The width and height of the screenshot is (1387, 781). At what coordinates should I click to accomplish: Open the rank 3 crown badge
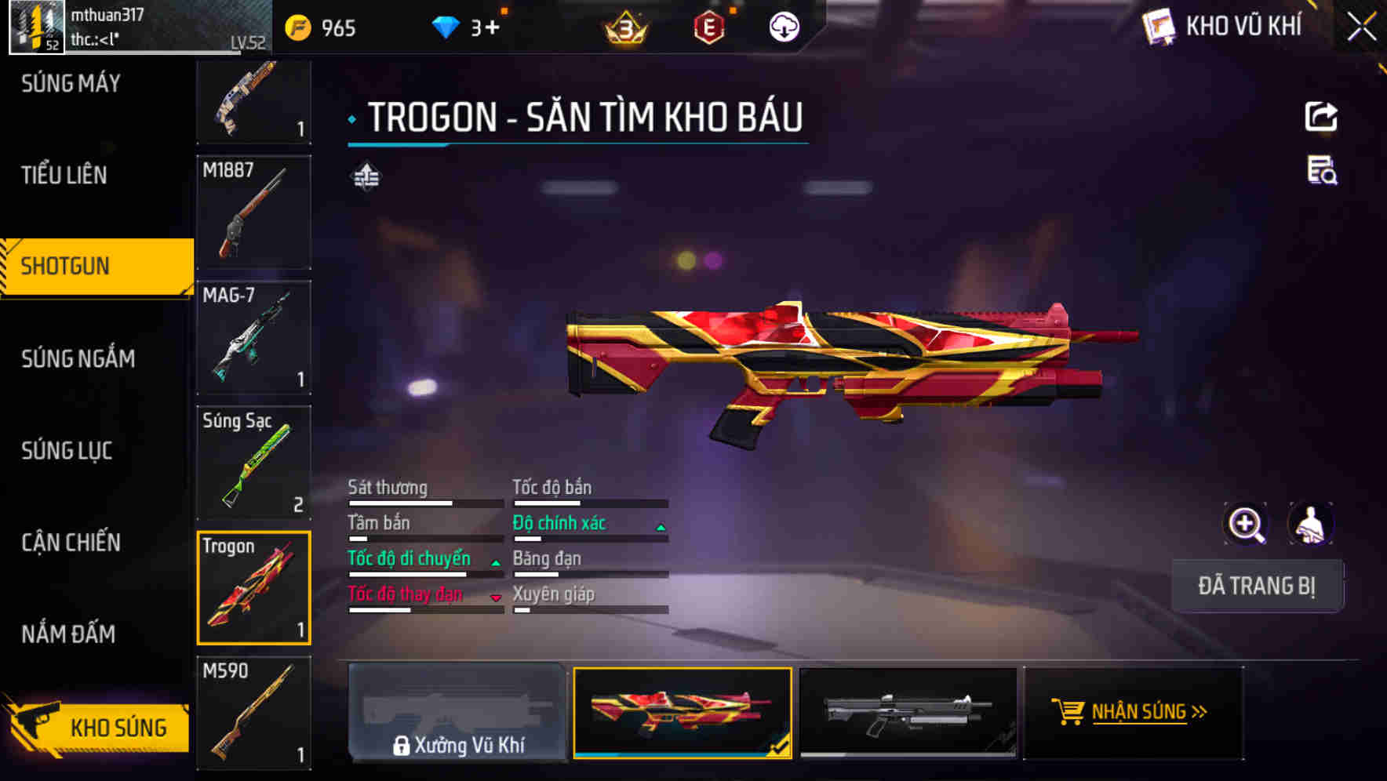626,28
